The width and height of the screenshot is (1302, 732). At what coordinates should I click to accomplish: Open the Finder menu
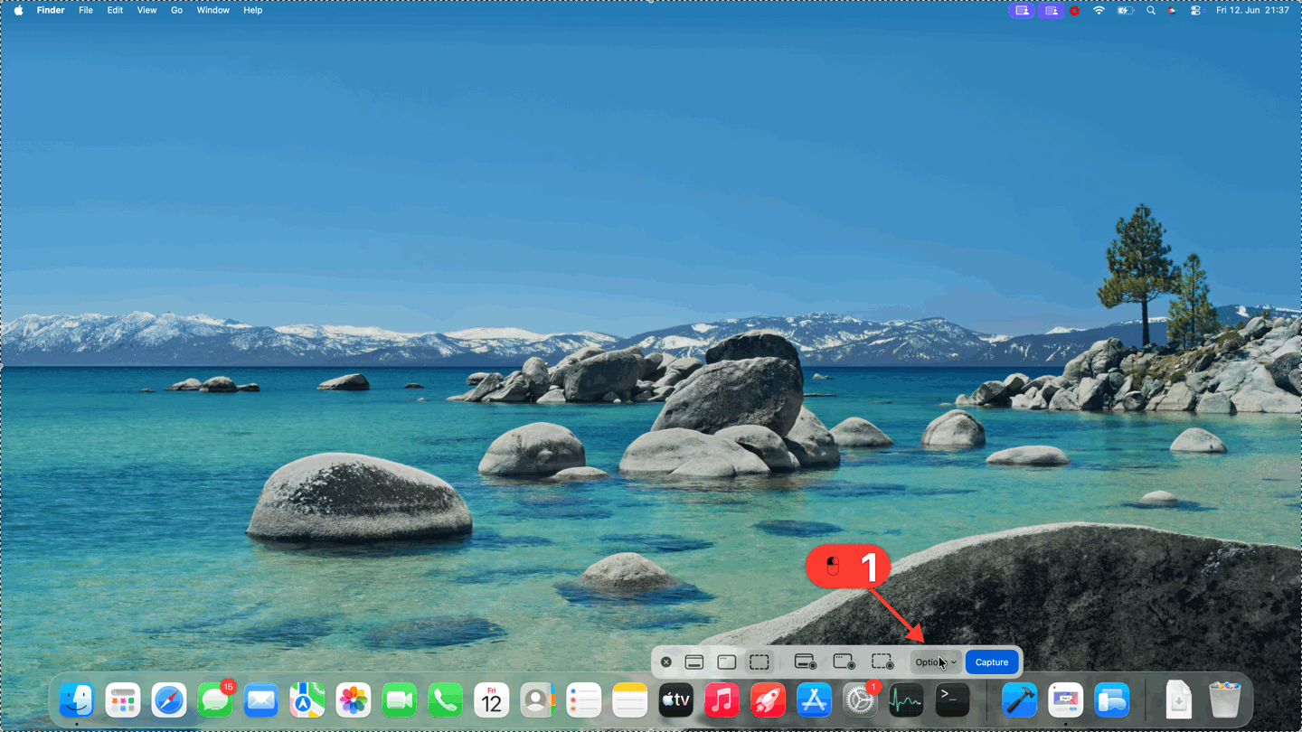point(51,10)
